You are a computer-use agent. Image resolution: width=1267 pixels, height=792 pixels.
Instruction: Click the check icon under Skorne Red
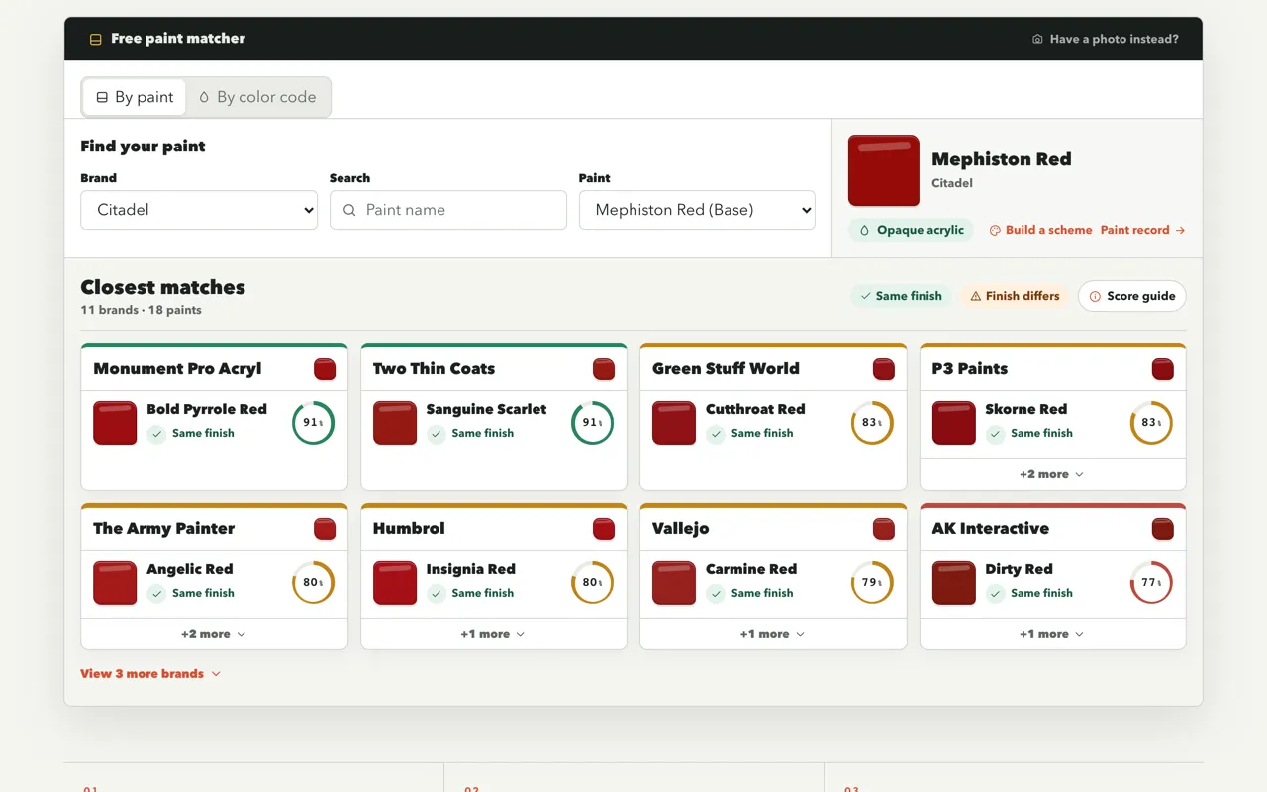995,434
